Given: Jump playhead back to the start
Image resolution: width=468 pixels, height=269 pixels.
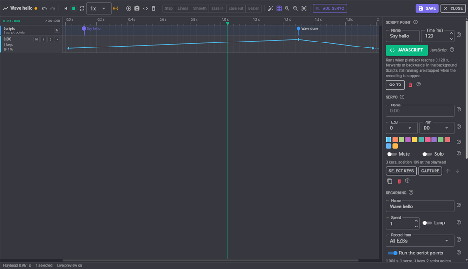Looking at the screenshot, I should pos(65,8).
